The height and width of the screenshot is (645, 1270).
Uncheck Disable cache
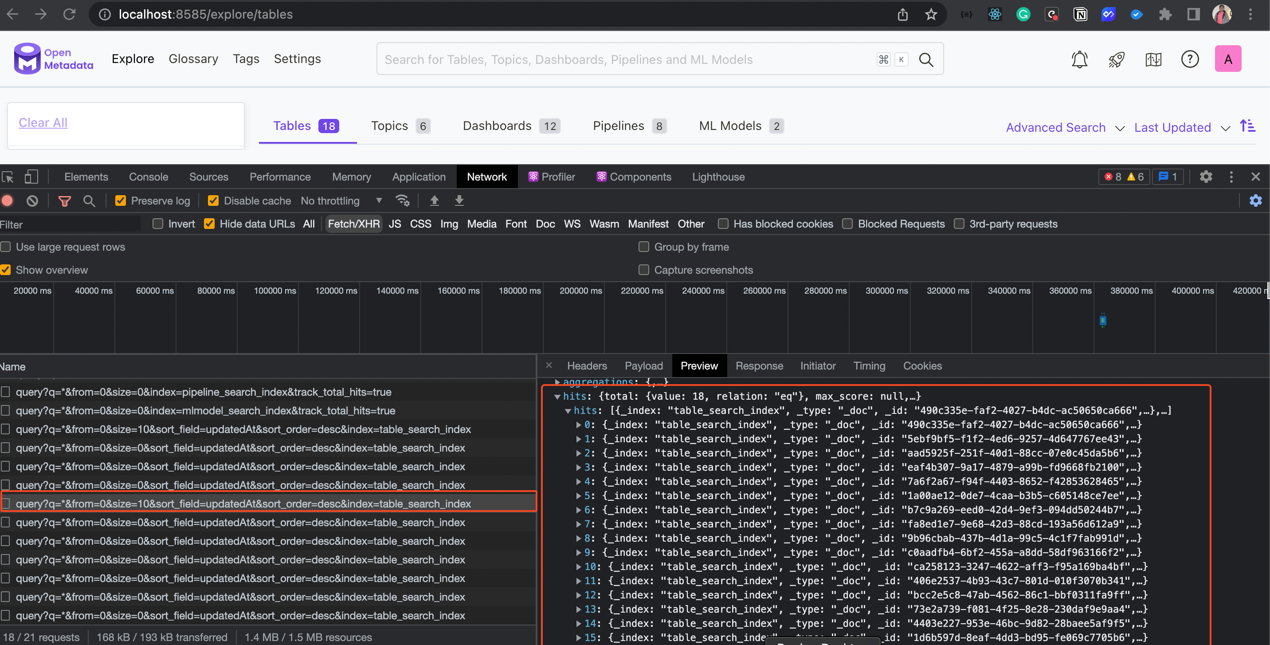point(213,200)
